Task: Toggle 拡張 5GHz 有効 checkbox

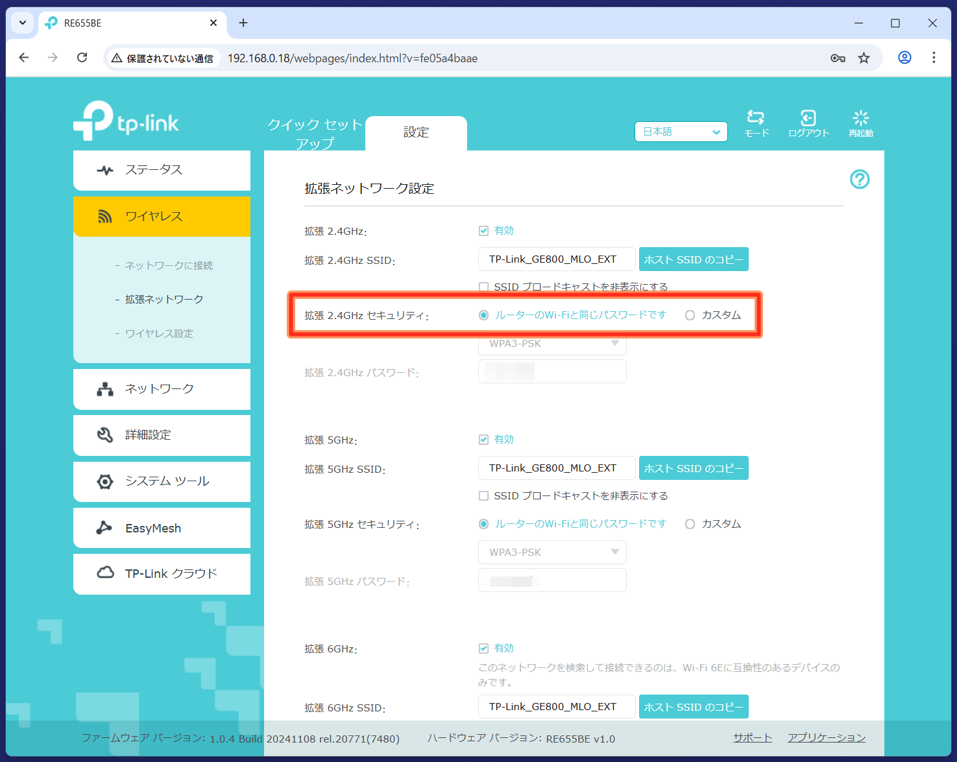Action: coord(483,440)
